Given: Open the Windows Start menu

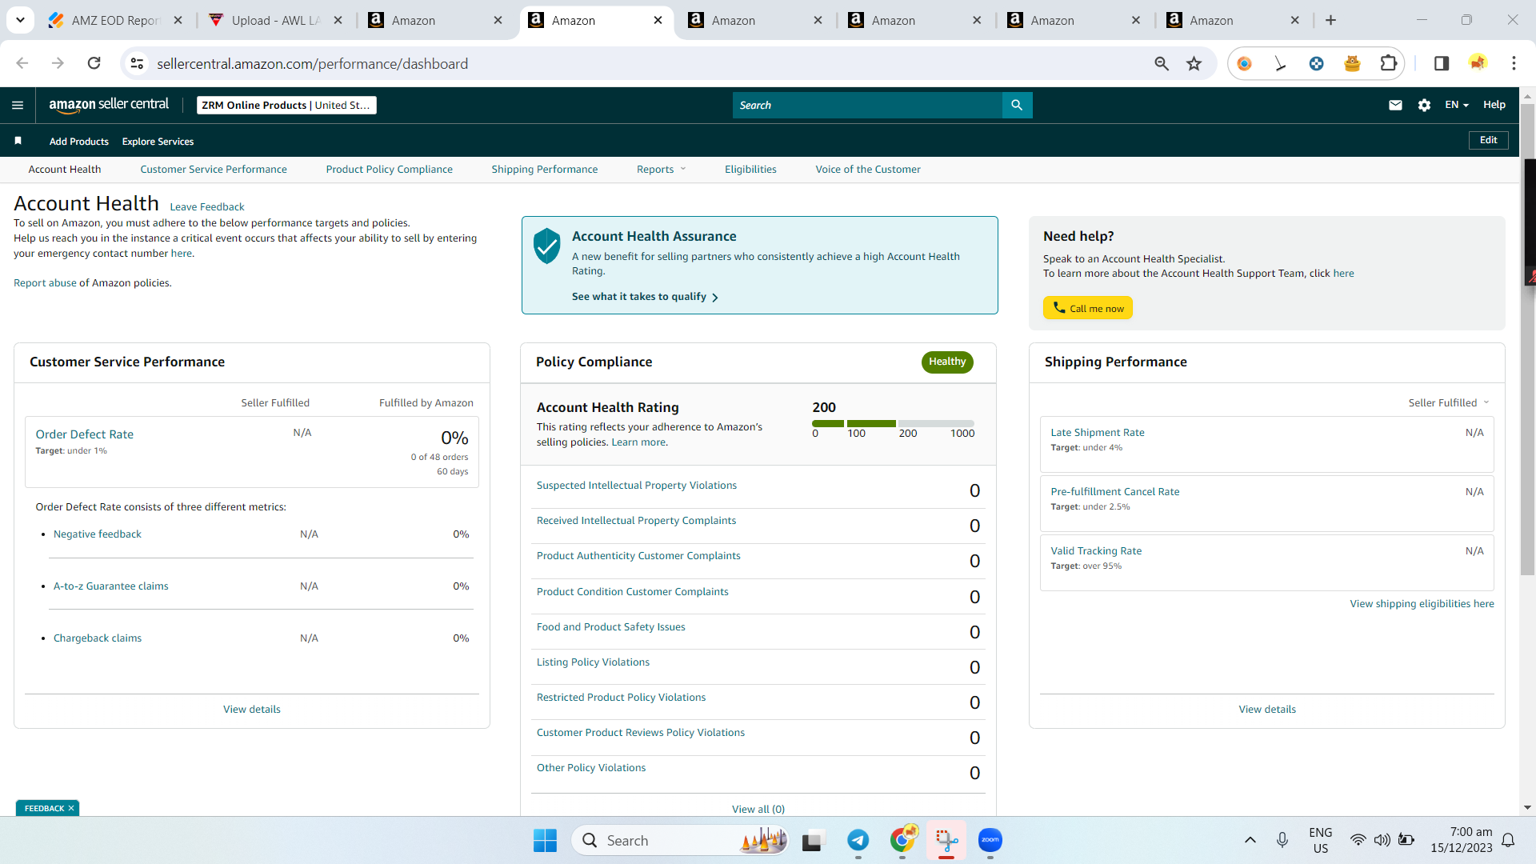Looking at the screenshot, I should click(x=545, y=840).
